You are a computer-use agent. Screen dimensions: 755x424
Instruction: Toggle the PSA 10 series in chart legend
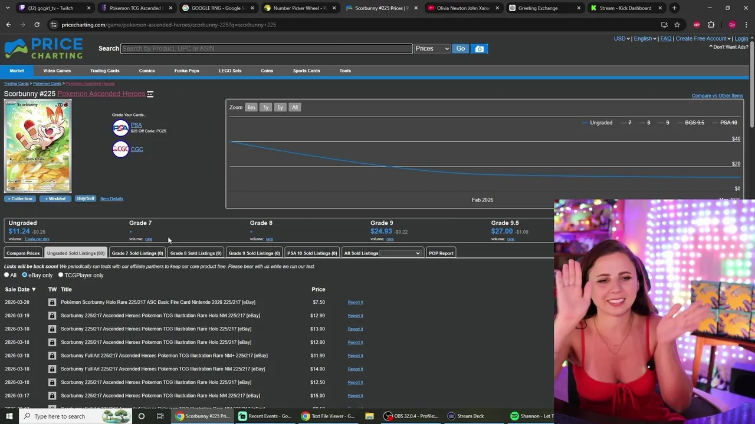(x=724, y=122)
